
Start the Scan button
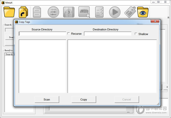click(47, 100)
